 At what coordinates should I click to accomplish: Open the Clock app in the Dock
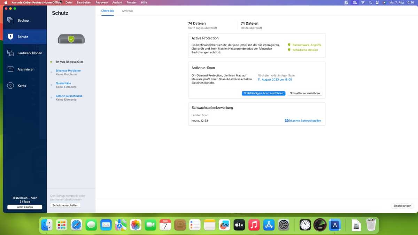[x=305, y=225]
